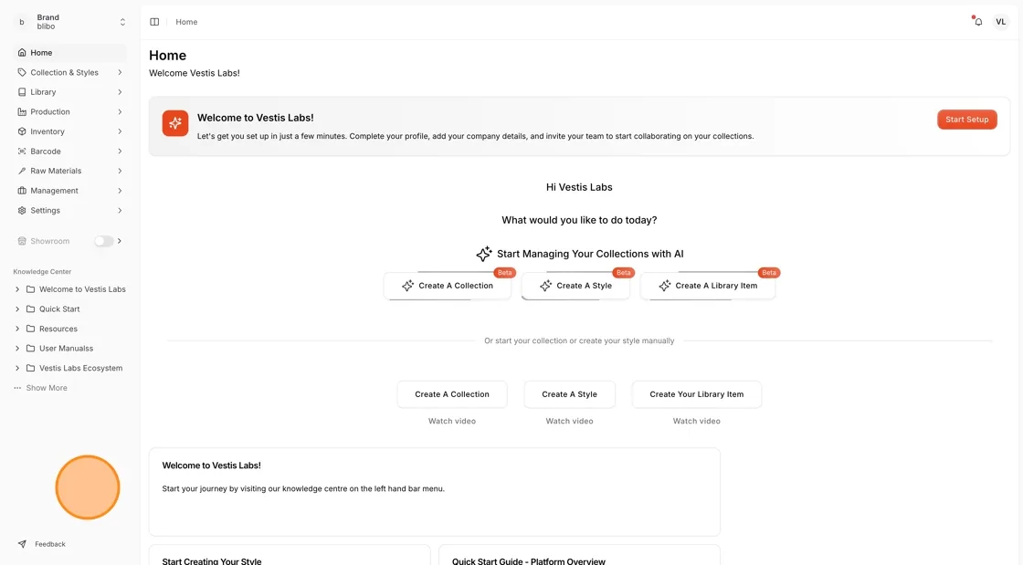Click the orange sparkle welcome icon
This screenshot has width=1023, height=565.
pyautogui.click(x=175, y=123)
